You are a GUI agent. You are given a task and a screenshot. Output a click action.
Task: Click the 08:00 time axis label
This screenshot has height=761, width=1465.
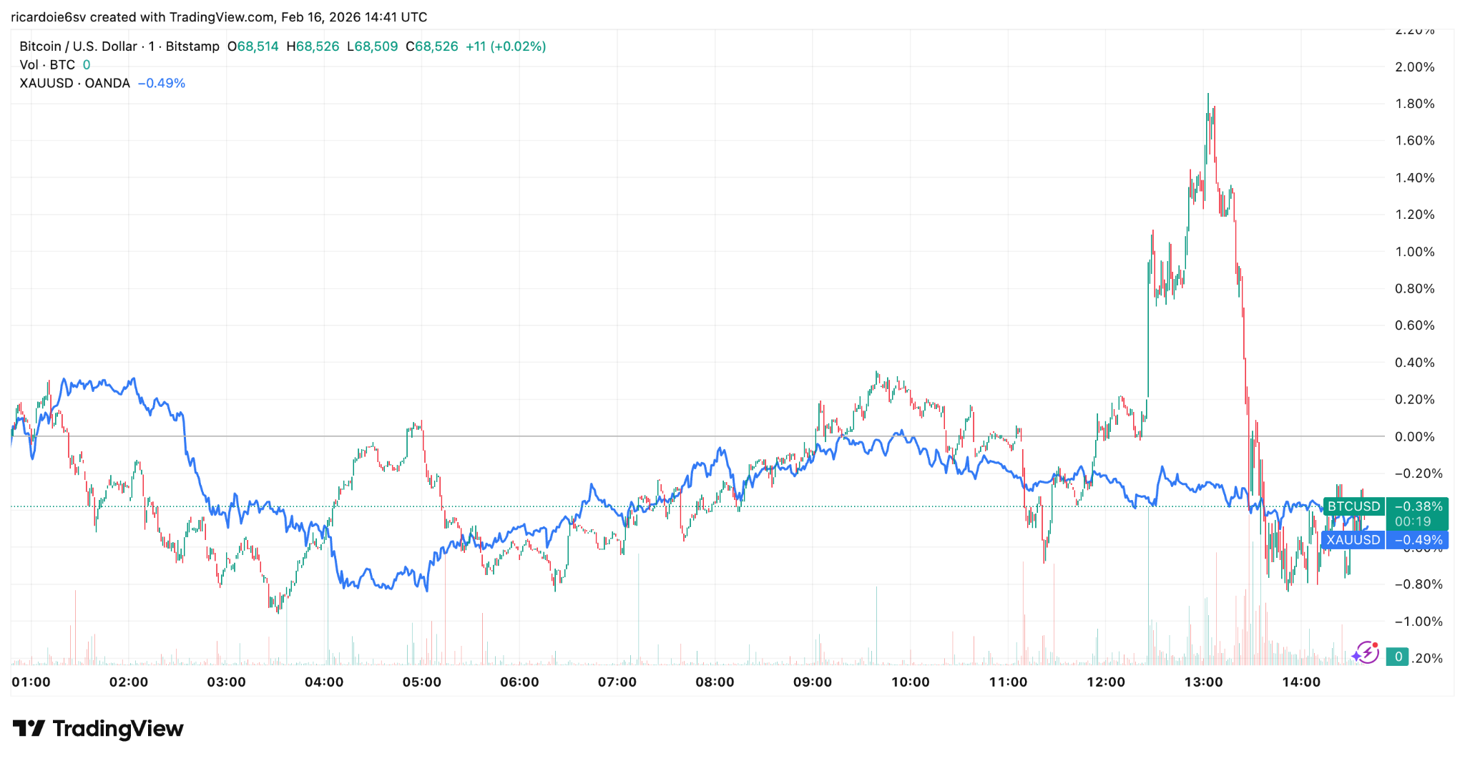click(715, 682)
